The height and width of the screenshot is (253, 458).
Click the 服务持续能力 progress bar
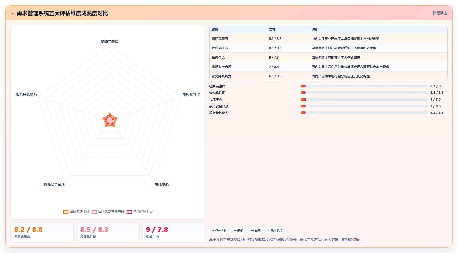tap(364, 113)
